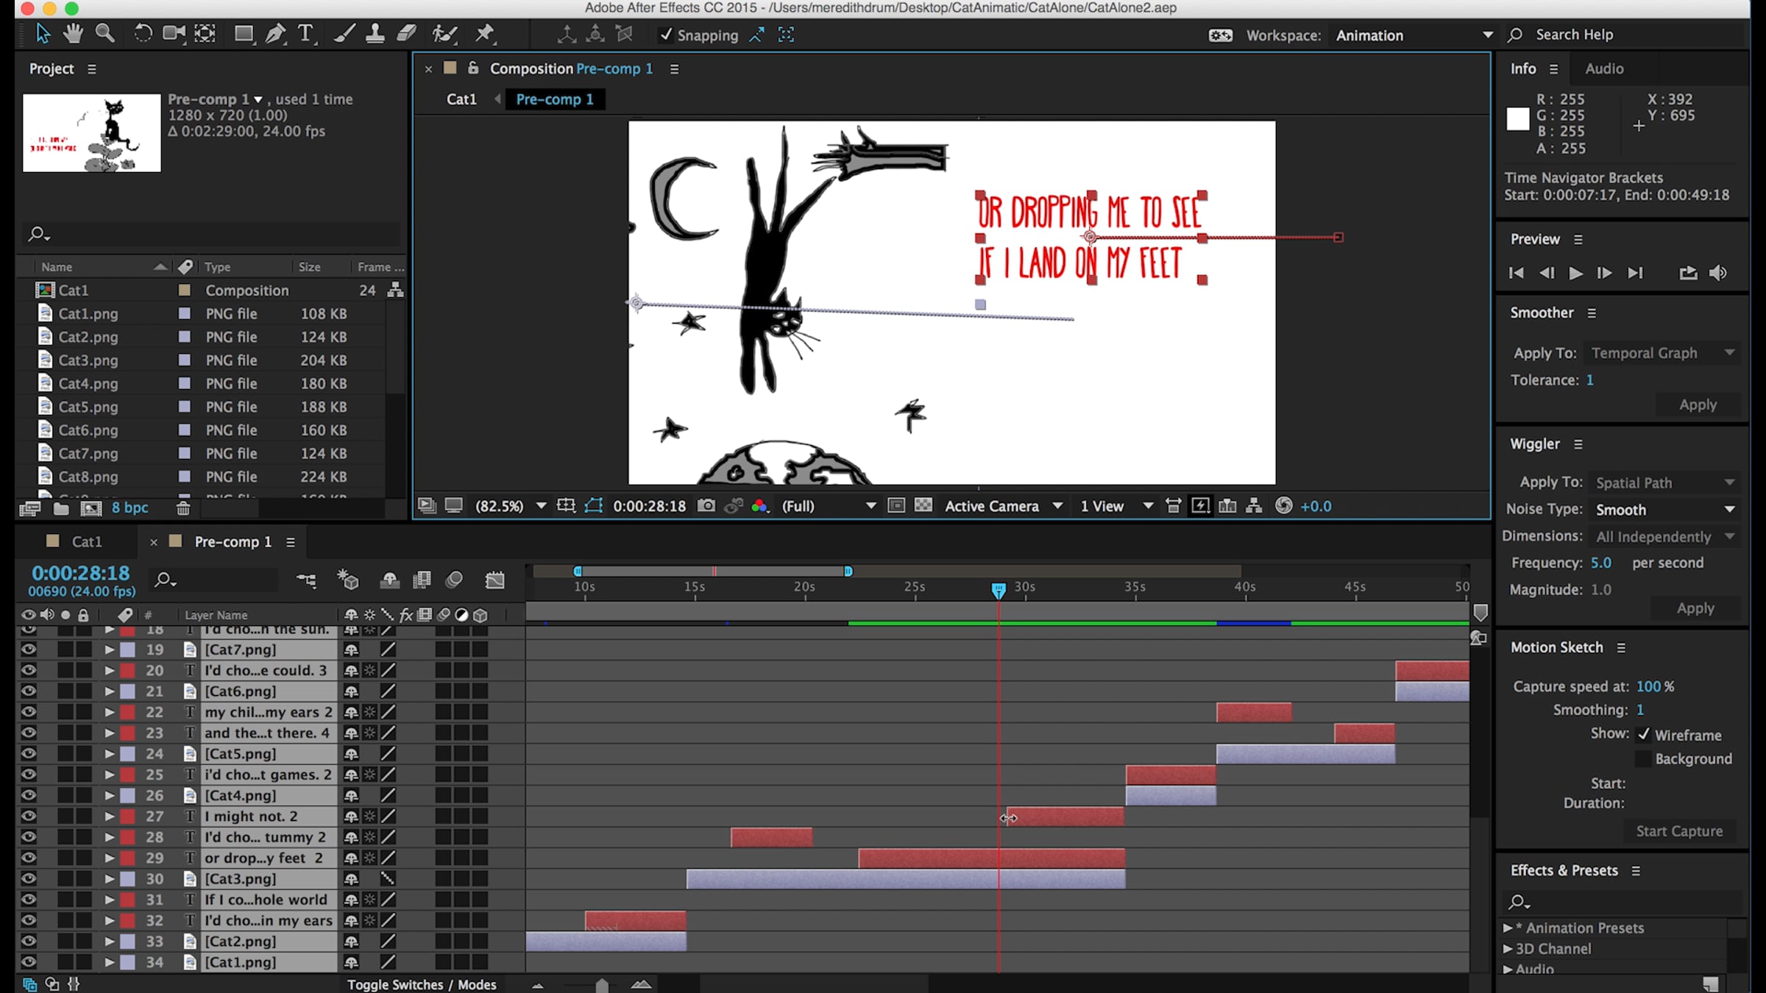1766x993 pixels.
Task: Select the Horizontal Type tool
Action: point(305,34)
